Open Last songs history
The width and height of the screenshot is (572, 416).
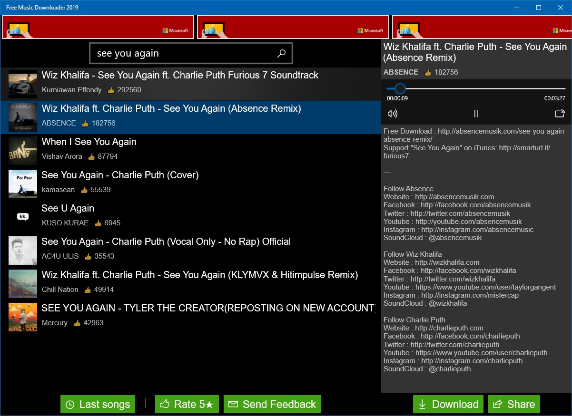pos(98,404)
